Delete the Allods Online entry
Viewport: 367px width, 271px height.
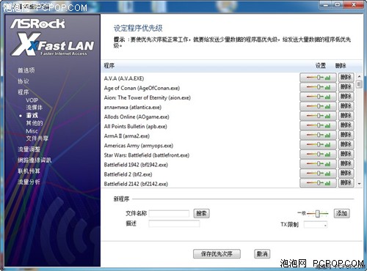pyautogui.click(x=346, y=116)
